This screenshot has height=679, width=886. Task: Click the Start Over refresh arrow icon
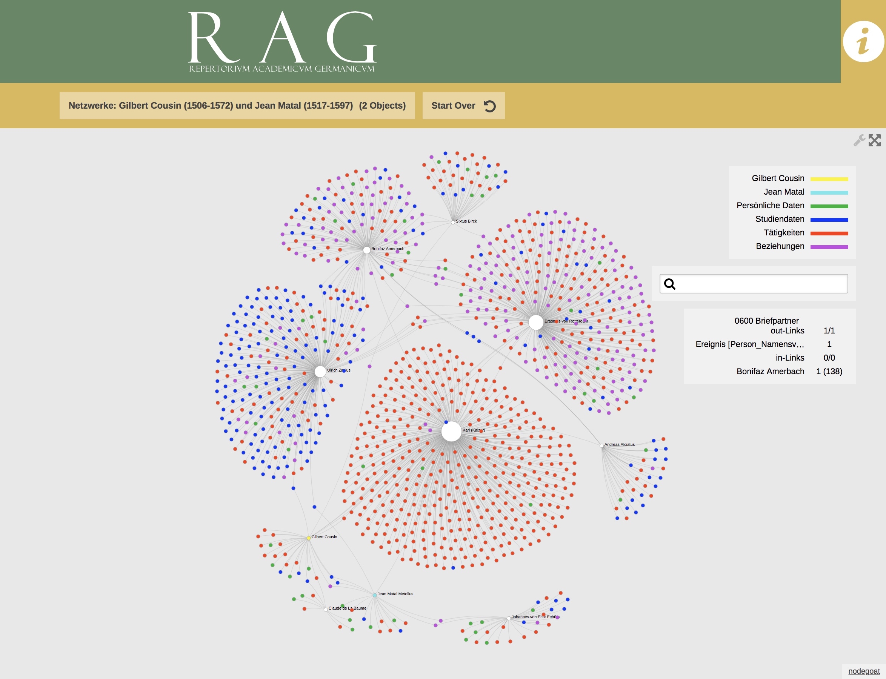point(489,106)
